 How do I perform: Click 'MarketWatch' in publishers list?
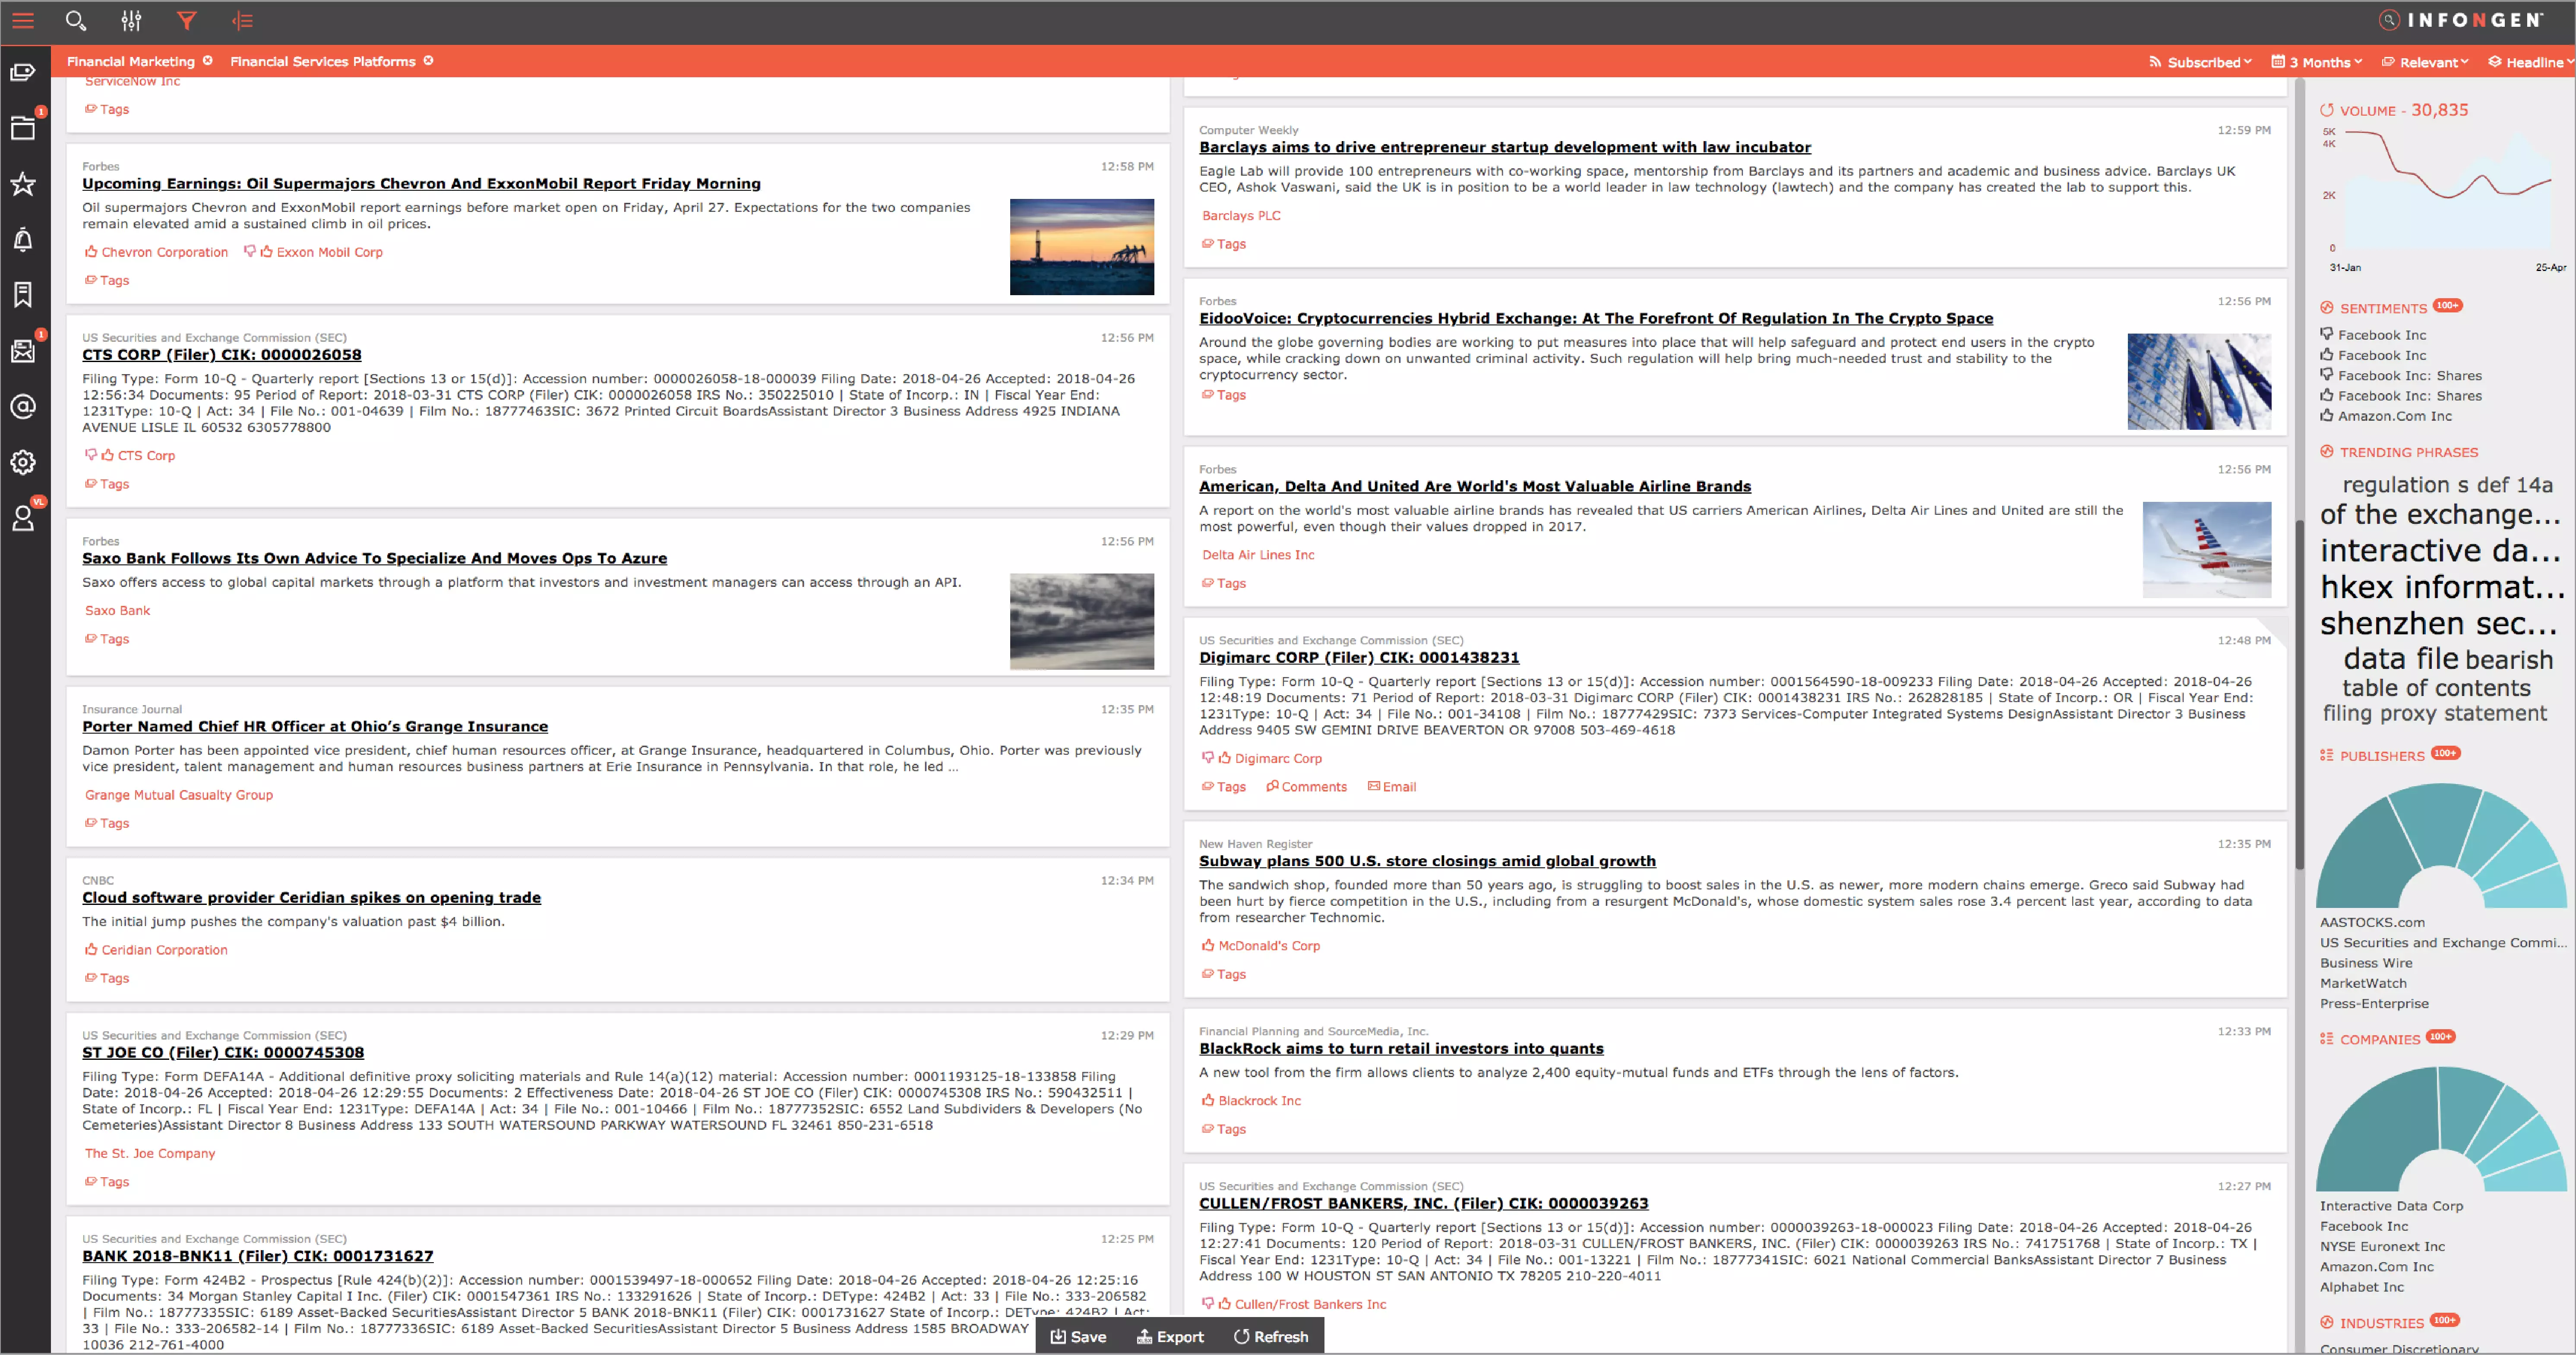click(x=2363, y=983)
